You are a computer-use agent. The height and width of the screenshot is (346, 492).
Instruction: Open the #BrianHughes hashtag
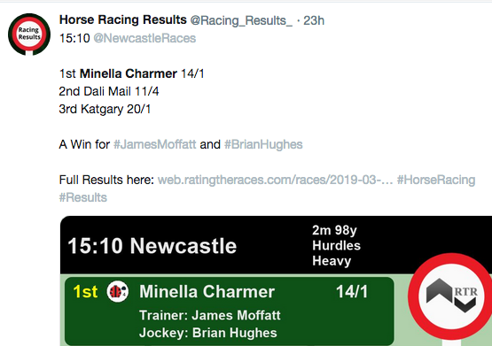click(x=263, y=144)
